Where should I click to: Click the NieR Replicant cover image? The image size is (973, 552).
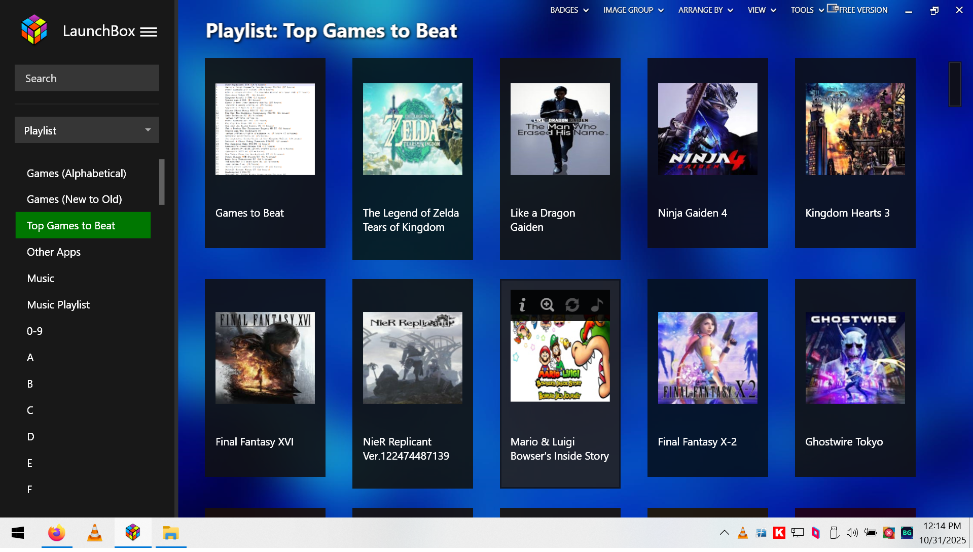[413, 358]
